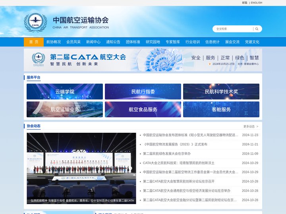
Task: Open the 航协概况 menu item
Action: coord(54,42)
